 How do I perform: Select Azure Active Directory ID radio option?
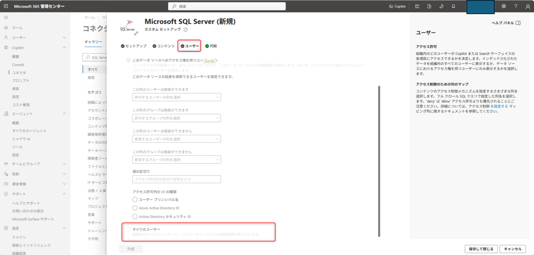135,208
